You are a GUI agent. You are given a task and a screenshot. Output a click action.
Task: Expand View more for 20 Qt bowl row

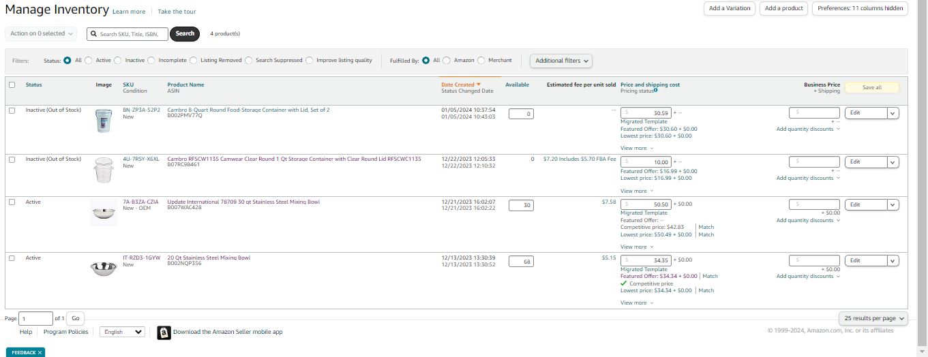(x=637, y=302)
